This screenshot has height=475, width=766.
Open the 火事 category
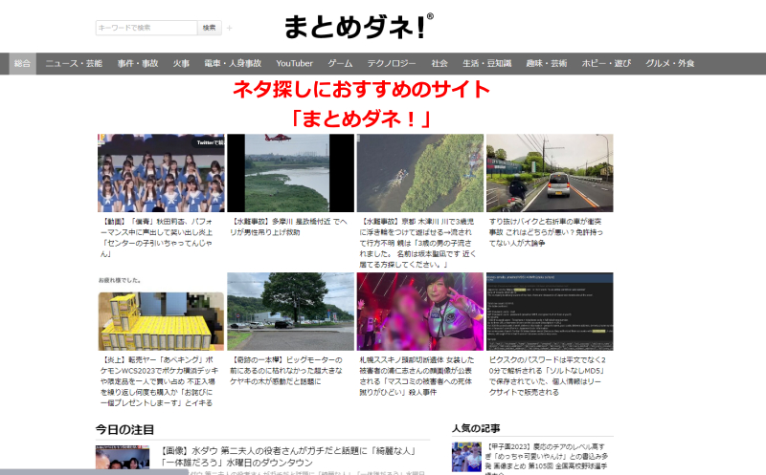(x=181, y=63)
